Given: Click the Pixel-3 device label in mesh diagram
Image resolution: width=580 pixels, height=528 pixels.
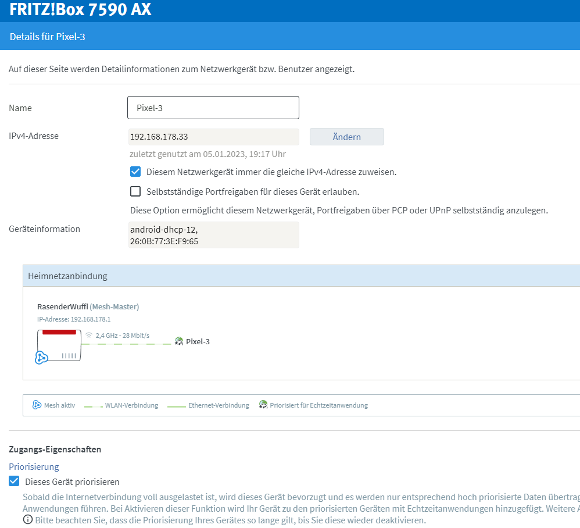Looking at the screenshot, I should click(198, 341).
